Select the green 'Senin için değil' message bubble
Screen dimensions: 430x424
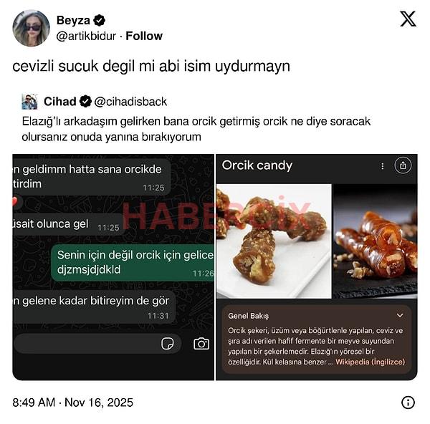point(133,263)
